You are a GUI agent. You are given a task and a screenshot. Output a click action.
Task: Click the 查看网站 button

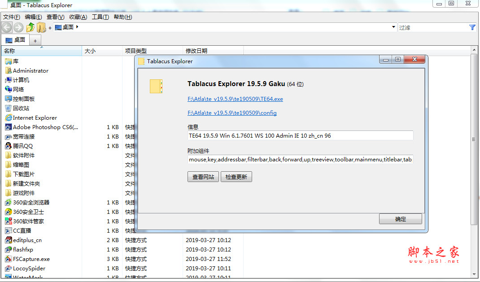pyautogui.click(x=203, y=177)
